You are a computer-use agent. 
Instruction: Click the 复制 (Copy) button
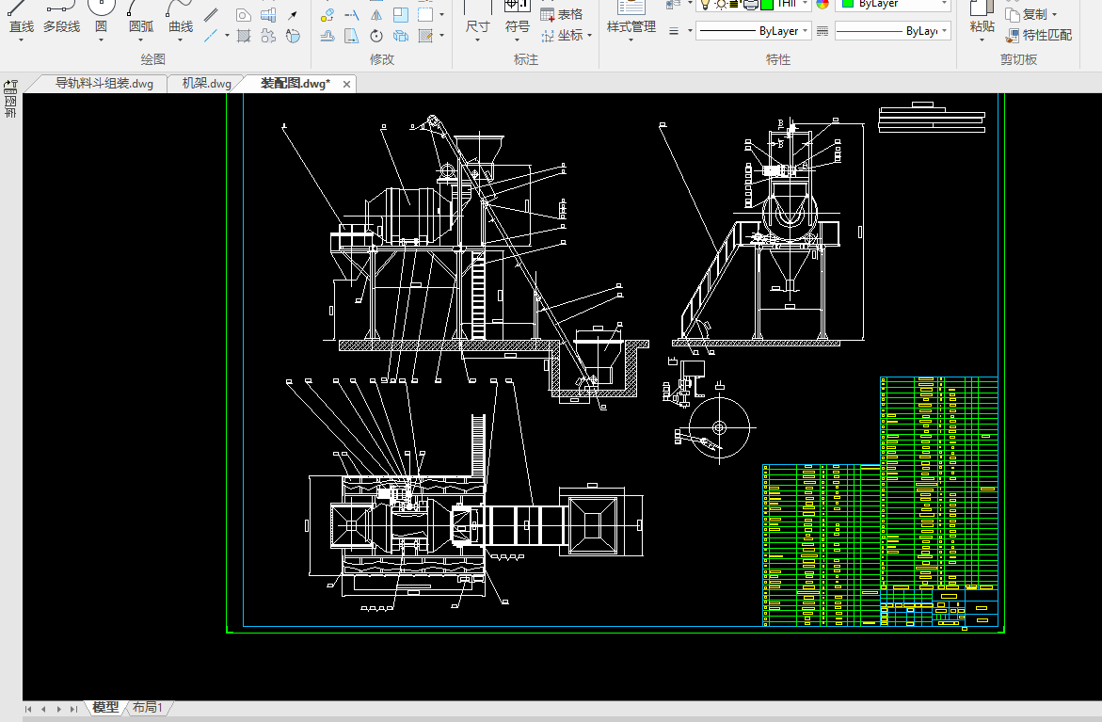pyautogui.click(x=1033, y=14)
